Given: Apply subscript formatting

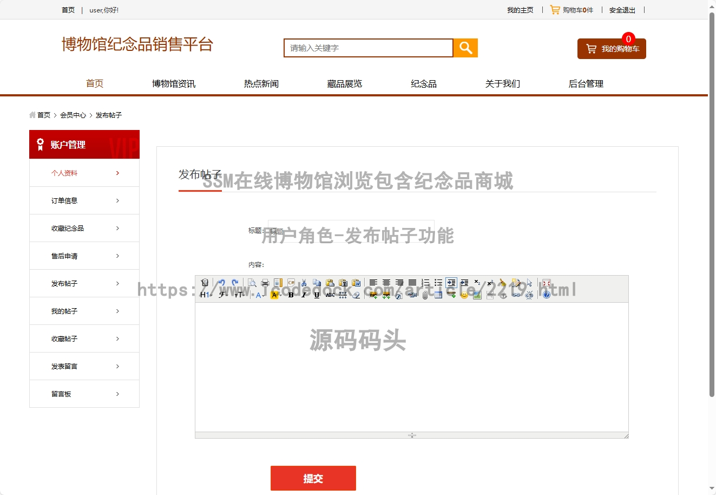Looking at the screenshot, I should (x=477, y=283).
